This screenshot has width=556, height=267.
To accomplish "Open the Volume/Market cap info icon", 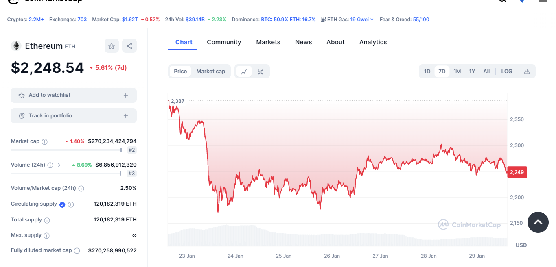I will (81, 189).
